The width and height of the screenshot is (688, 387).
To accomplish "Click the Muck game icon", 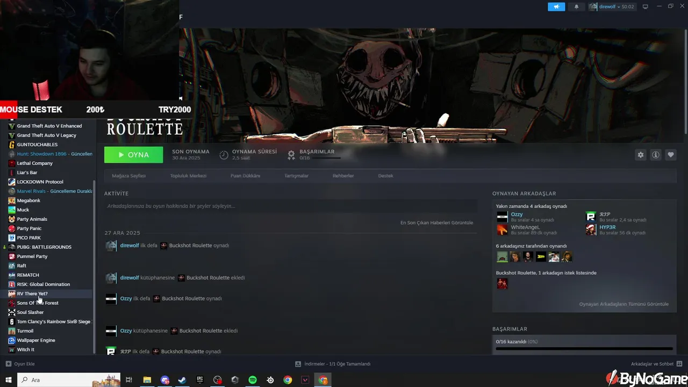I will pos(12,210).
